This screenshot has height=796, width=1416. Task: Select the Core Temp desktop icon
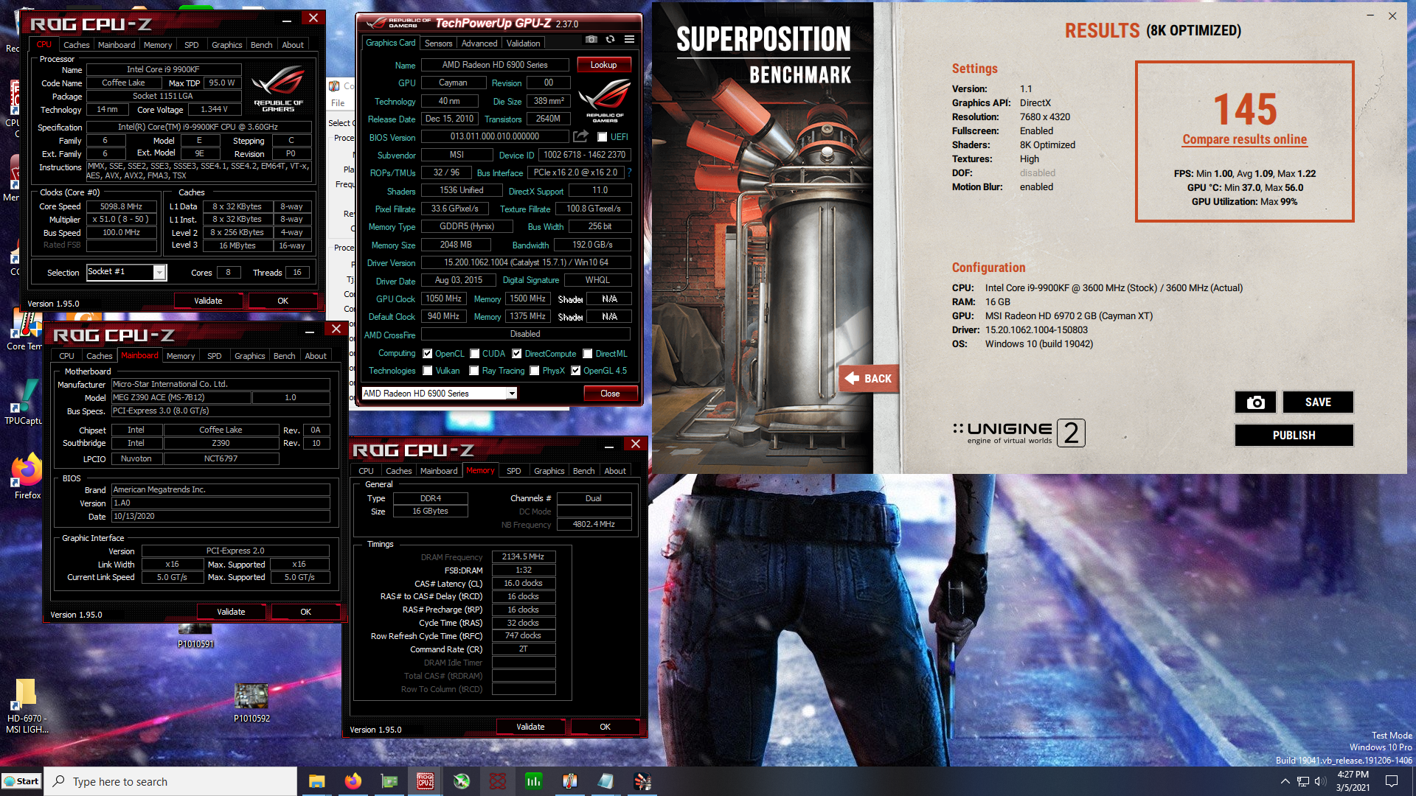tap(24, 329)
